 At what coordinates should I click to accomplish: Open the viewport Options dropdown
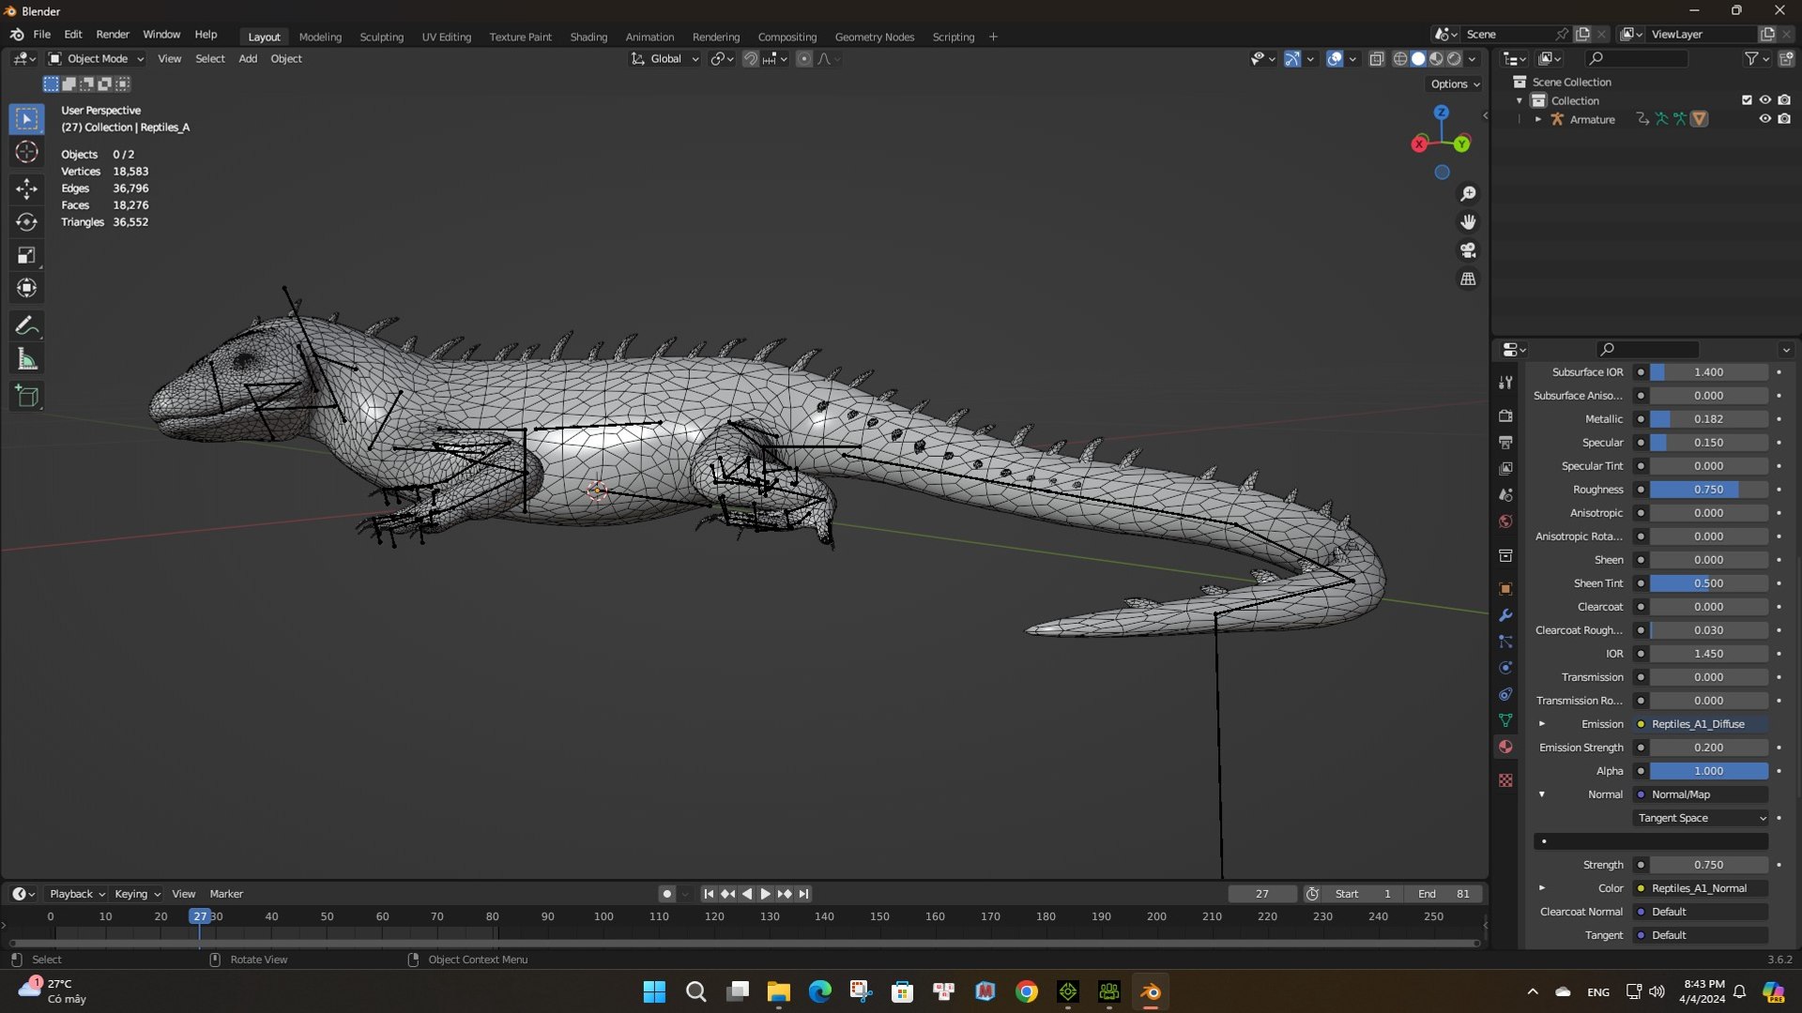(x=1455, y=84)
